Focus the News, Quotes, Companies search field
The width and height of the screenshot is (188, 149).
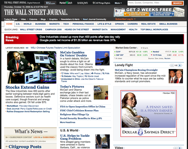click(150, 3)
